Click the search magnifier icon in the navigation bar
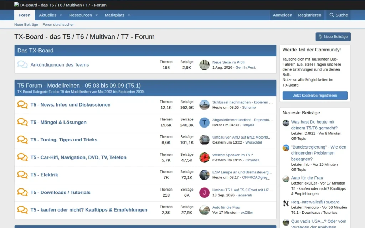This screenshot has height=228, width=365. click(x=331, y=15)
